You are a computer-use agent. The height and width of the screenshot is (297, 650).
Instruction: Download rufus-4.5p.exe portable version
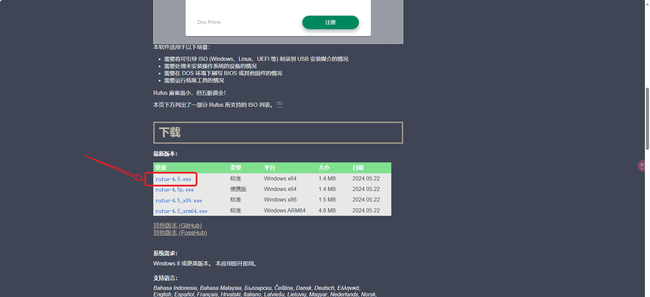175,190
